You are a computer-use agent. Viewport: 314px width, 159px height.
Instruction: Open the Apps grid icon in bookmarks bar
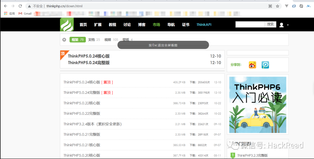tap(6, 13)
